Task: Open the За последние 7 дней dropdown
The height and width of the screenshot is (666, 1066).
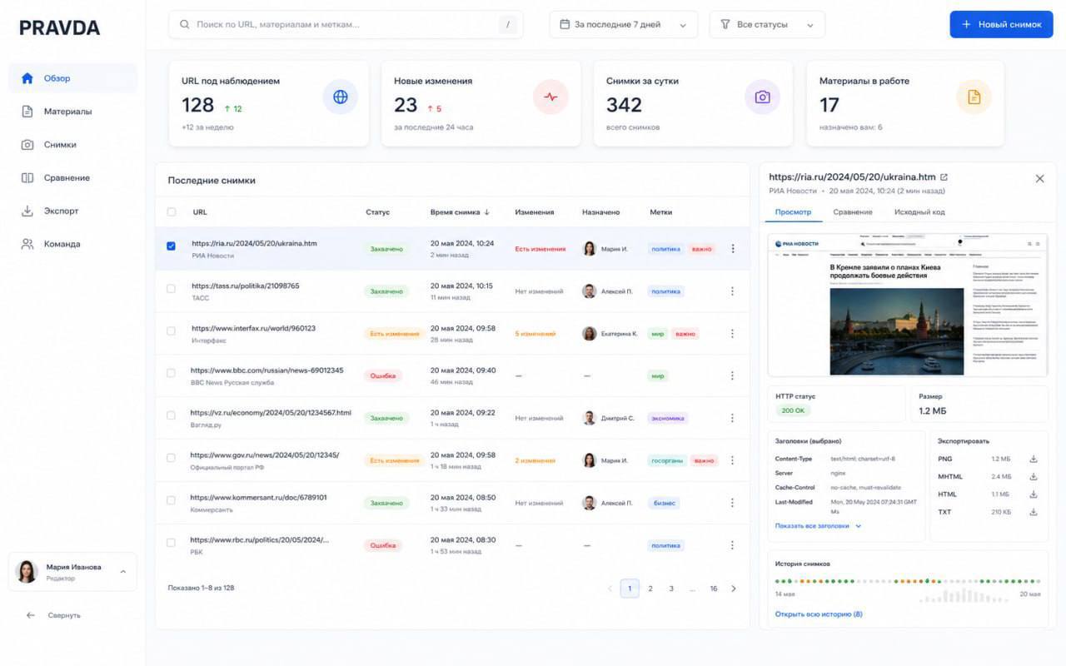Action: [x=624, y=25]
